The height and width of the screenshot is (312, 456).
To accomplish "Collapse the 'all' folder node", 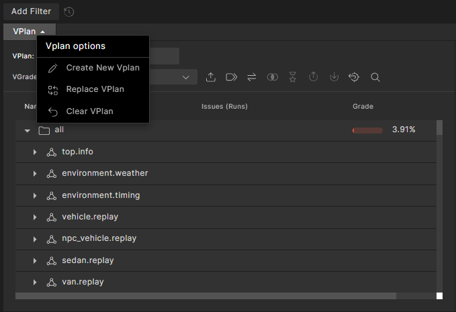I will pyautogui.click(x=28, y=130).
